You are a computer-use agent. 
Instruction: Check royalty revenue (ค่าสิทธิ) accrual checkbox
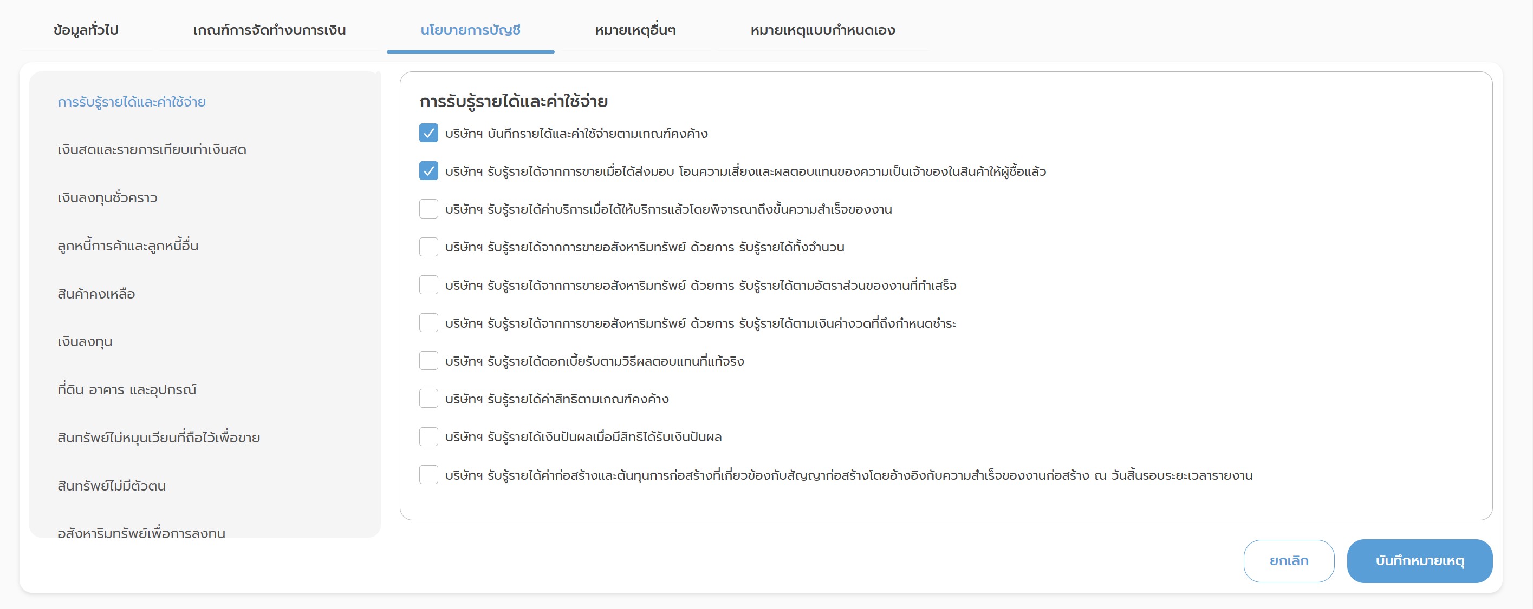point(428,399)
